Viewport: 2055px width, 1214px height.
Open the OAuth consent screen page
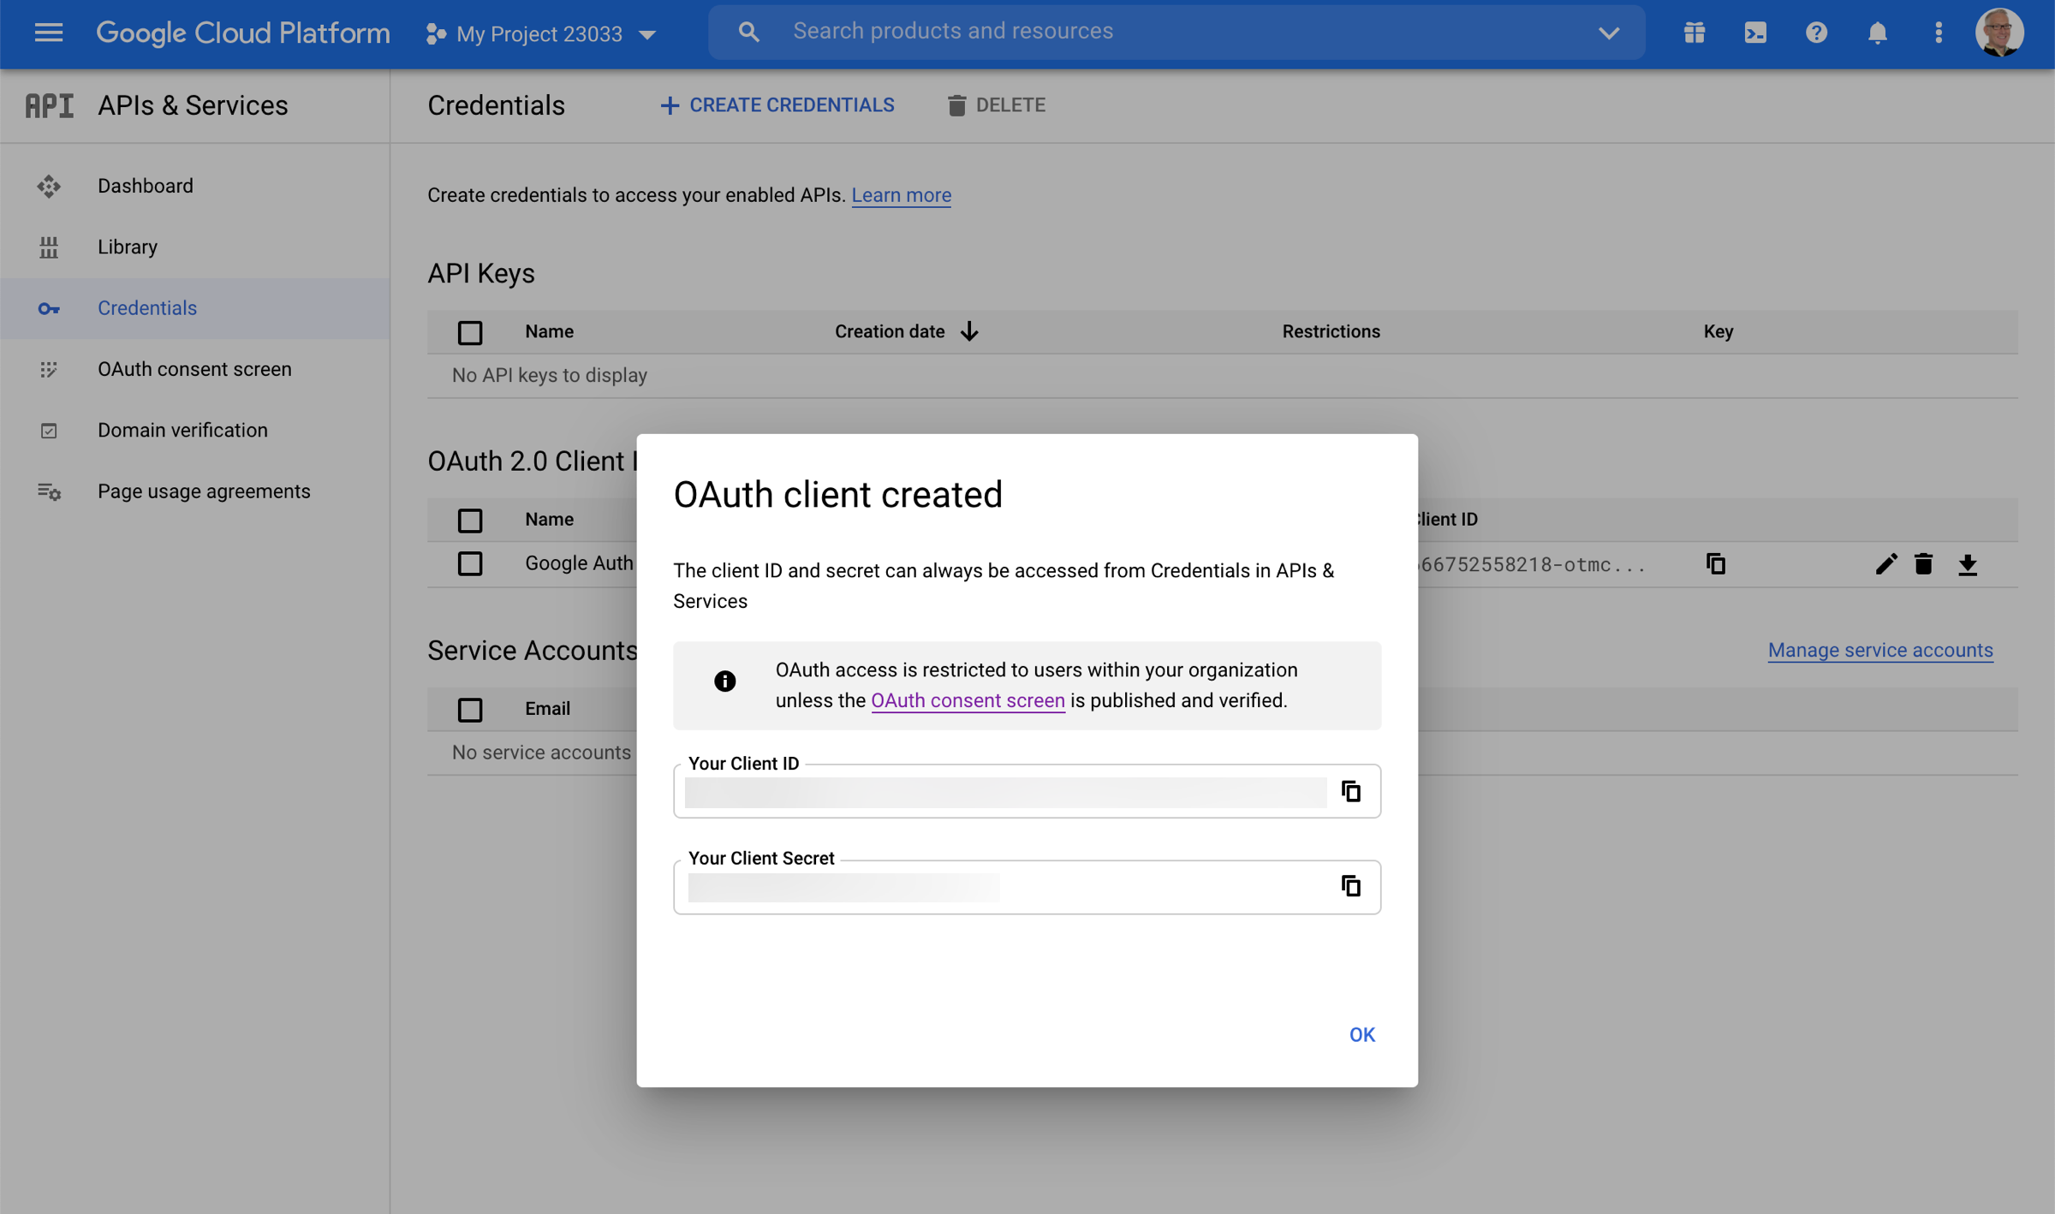[194, 369]
